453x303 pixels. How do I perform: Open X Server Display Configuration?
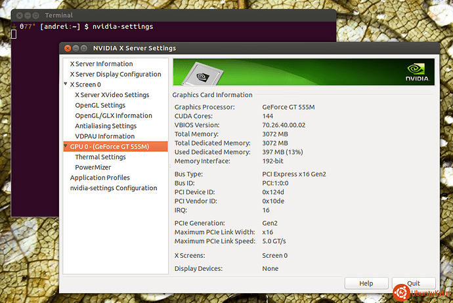click(x=116, y=74)
